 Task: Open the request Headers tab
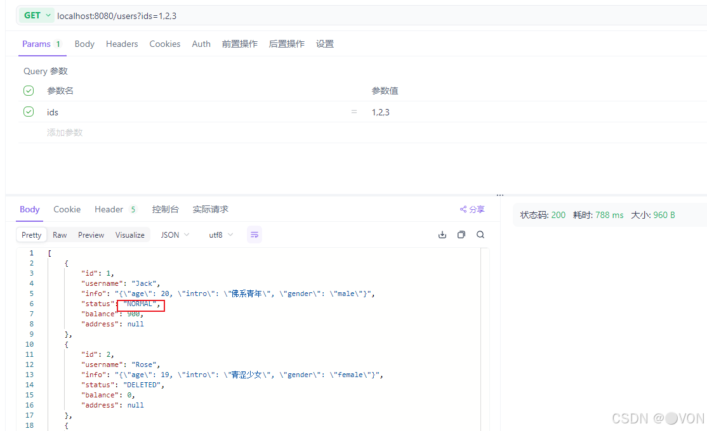click(122, 44)
